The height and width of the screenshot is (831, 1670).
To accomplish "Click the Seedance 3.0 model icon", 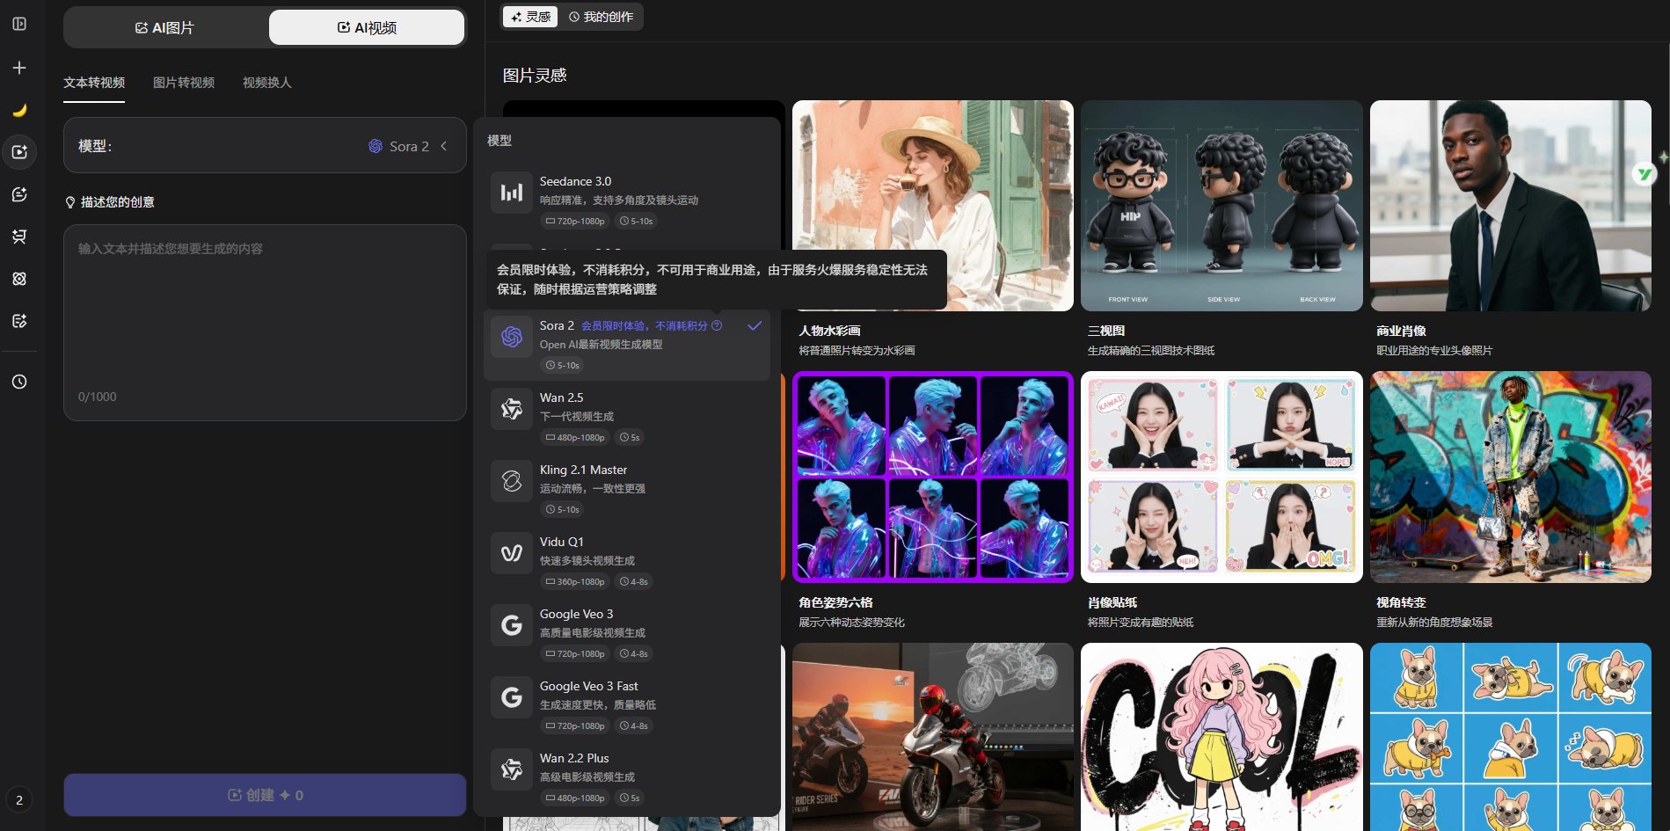I will point(511,193).
